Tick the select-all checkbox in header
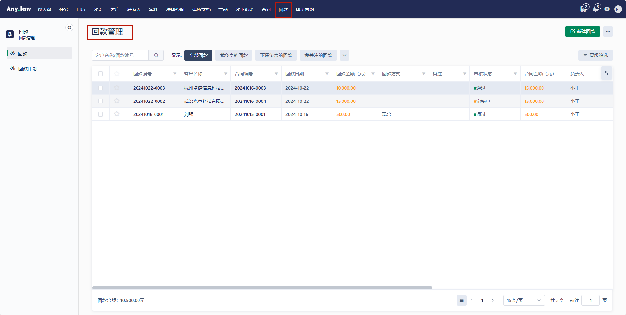Viewport: 626px width, 315px height. (x=101, y=74)
